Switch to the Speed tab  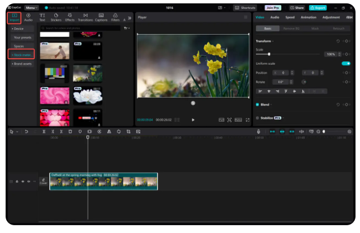pyautogui.click(x=290, y=17)
